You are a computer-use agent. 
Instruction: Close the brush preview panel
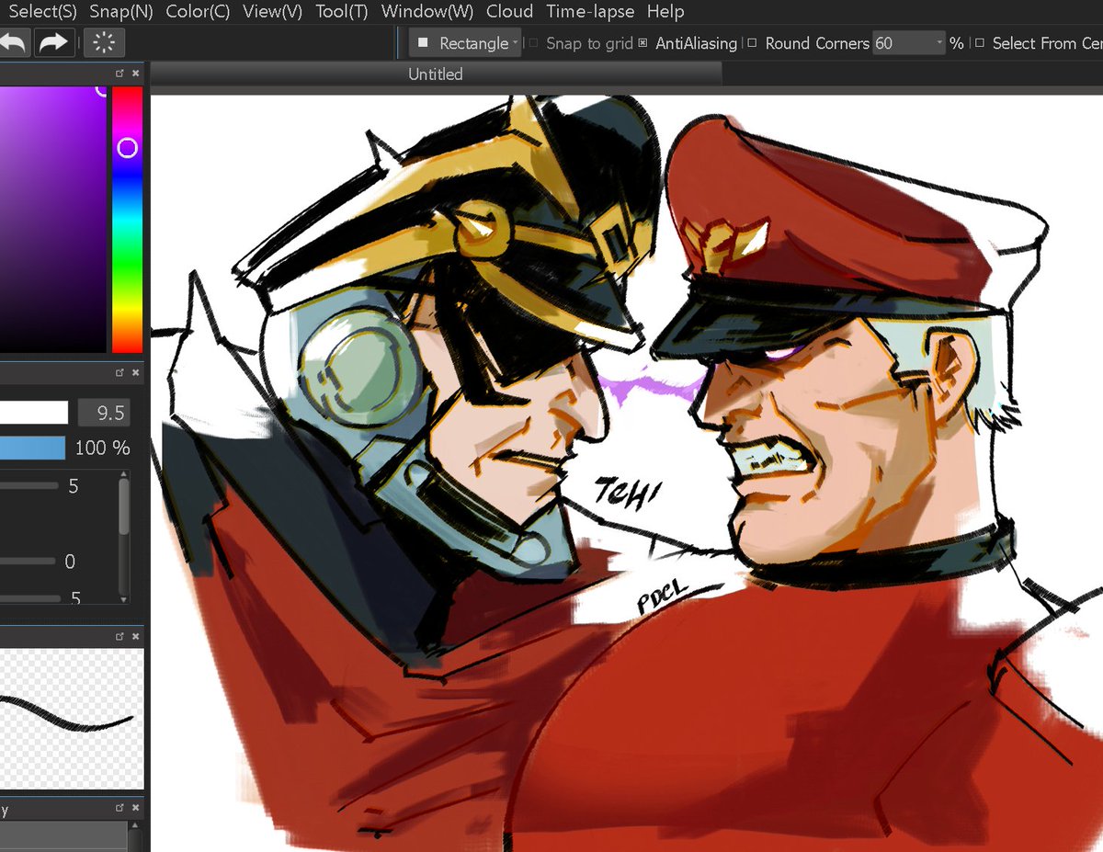tap(136, 636)
